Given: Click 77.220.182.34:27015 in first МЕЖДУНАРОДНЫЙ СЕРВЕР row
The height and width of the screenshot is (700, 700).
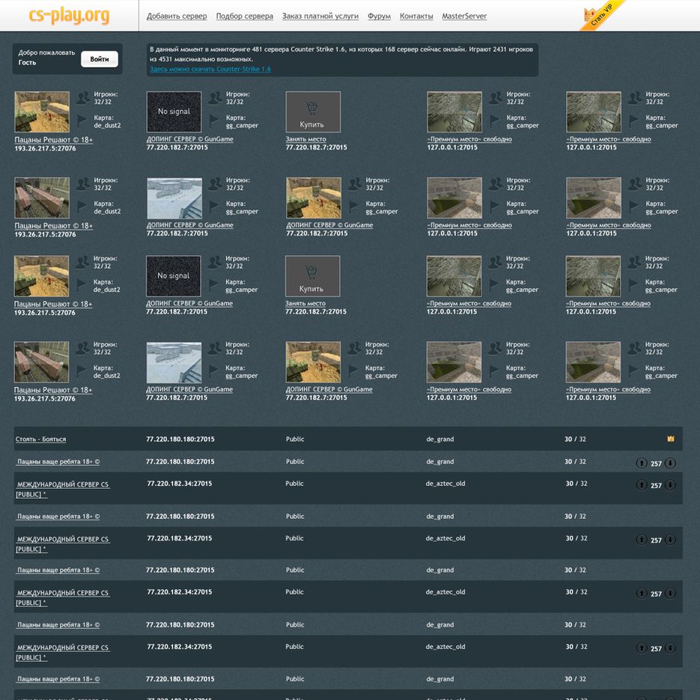Looking at the screenshot, I should pos(180,484).
